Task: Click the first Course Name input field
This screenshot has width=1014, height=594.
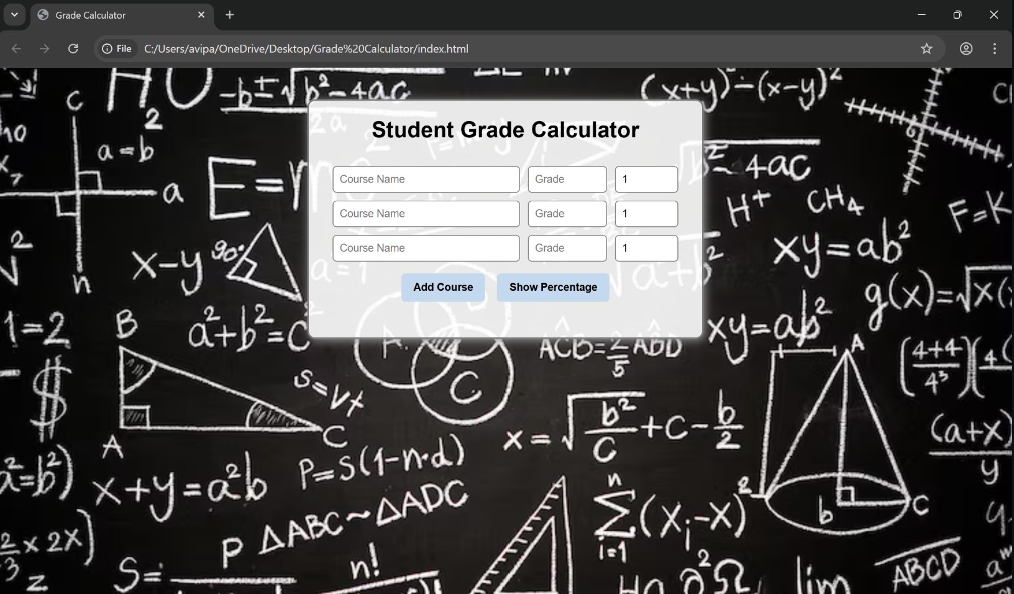Action: (x=426, y=179)
